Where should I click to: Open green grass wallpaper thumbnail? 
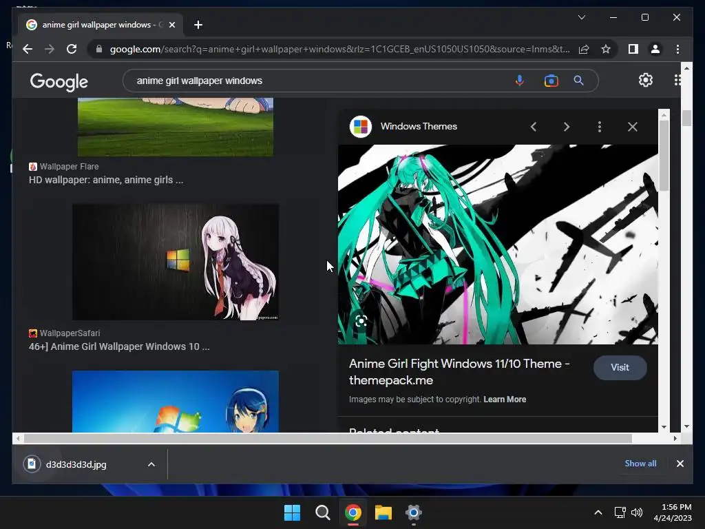176,127
